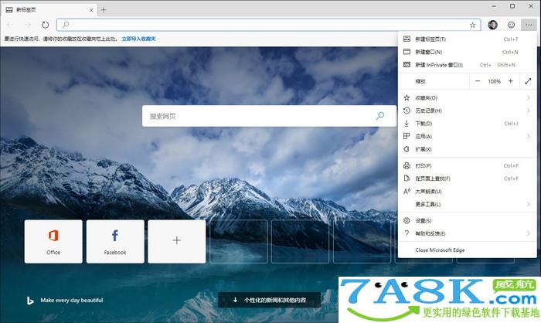Open the Facebook quick link tile

coord(115,242)
